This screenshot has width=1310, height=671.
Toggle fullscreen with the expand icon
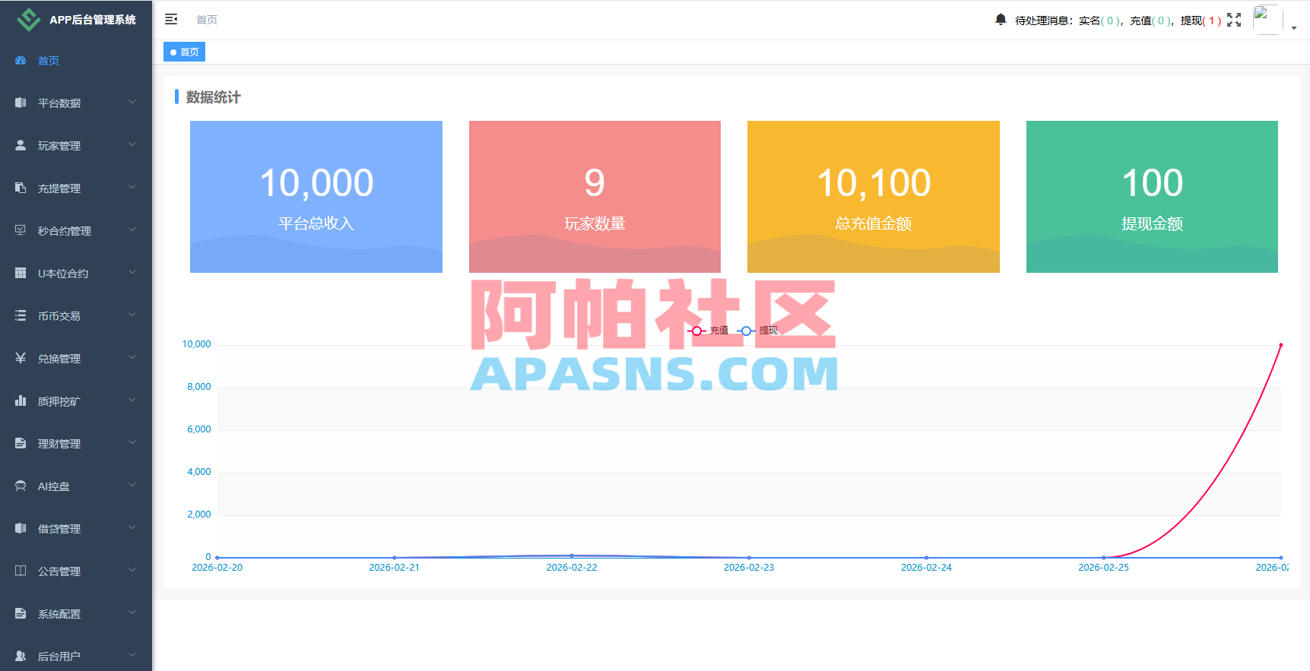point(1234,20)
